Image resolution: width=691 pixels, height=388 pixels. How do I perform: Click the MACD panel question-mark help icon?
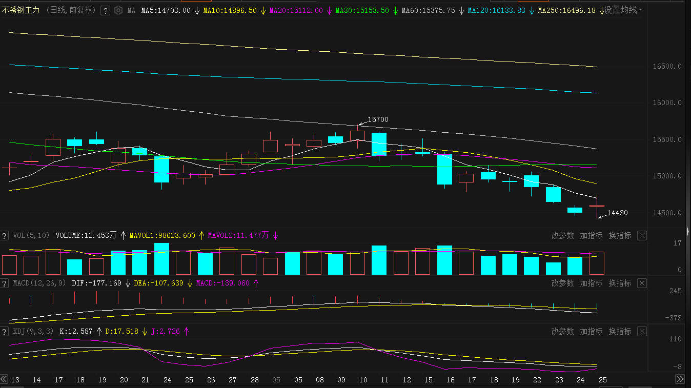click(x=5, y=283)
